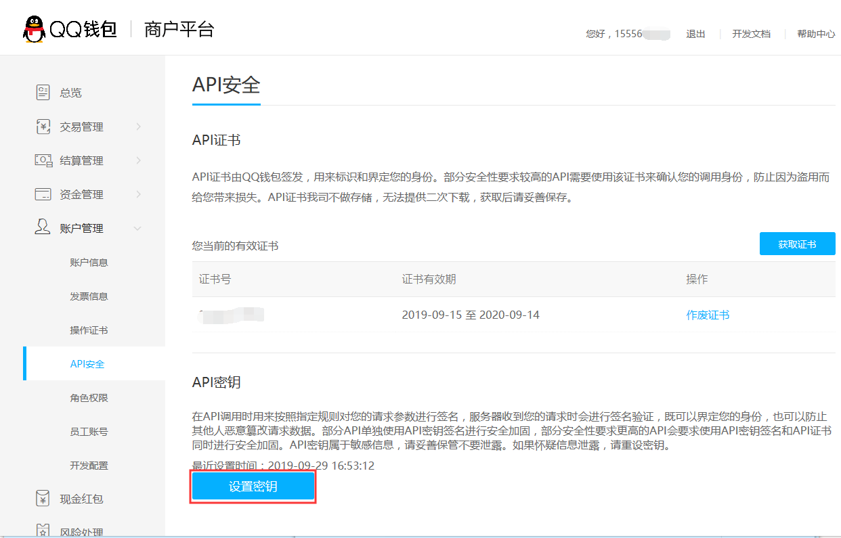The width and height of the screenshot is (841, 538).
Task: Click the 风险处理 sidebar icon
Action: 43,531
